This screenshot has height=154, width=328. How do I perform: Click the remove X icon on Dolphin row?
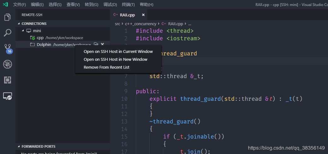coord(102,45)
